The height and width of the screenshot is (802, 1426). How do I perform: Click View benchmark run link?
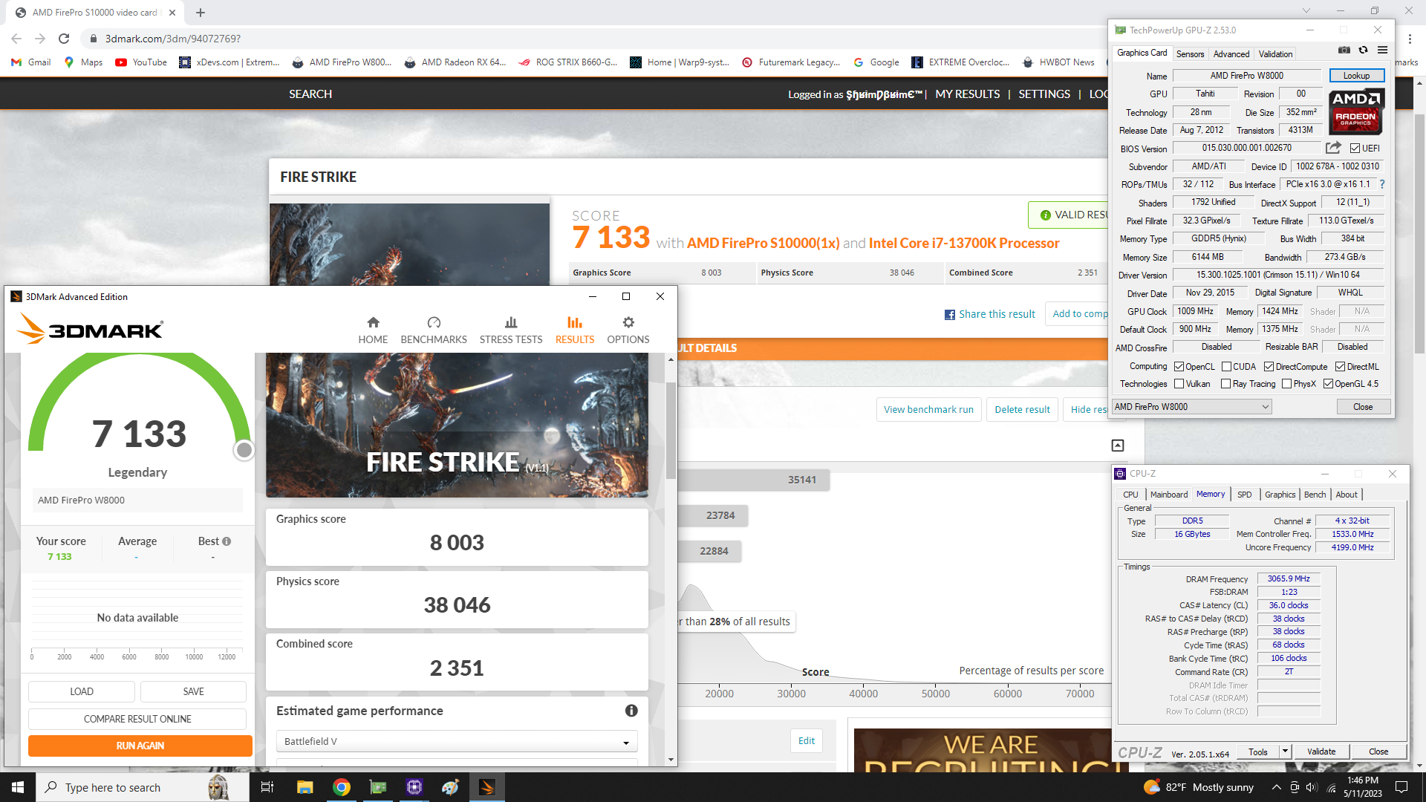click(x=928, y=409)
